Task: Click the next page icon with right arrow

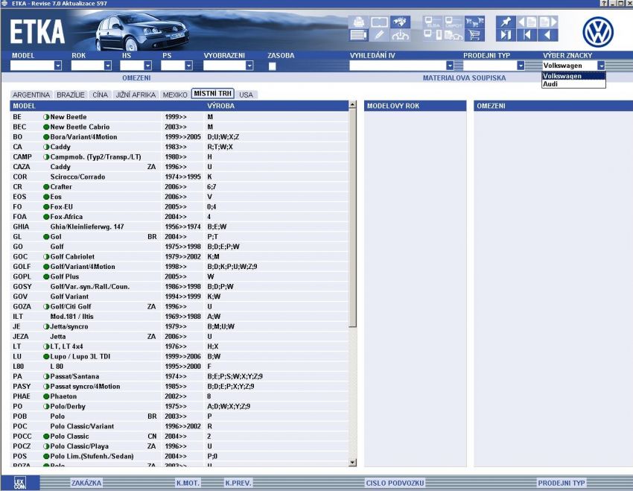Action: coord(548,22)
